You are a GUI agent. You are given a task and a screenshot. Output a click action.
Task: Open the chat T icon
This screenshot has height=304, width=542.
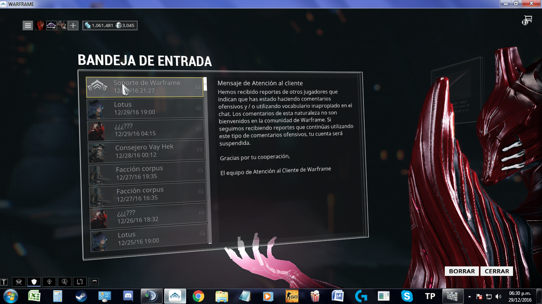coord(4,282)
